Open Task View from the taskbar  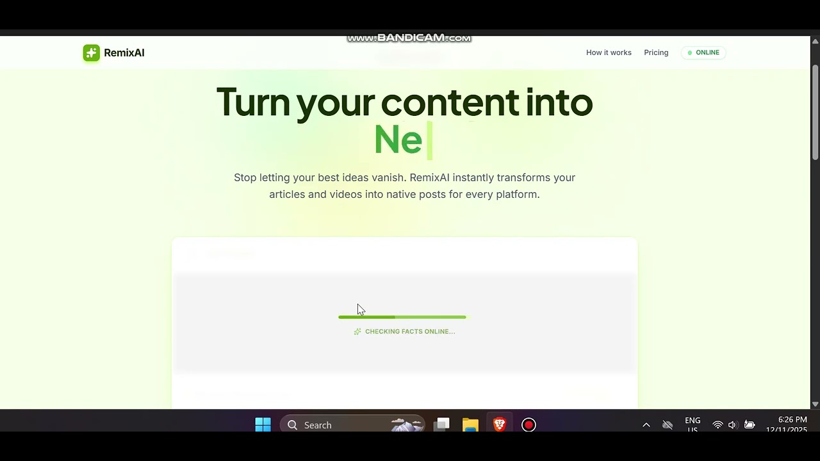click(x=442, y=425)
